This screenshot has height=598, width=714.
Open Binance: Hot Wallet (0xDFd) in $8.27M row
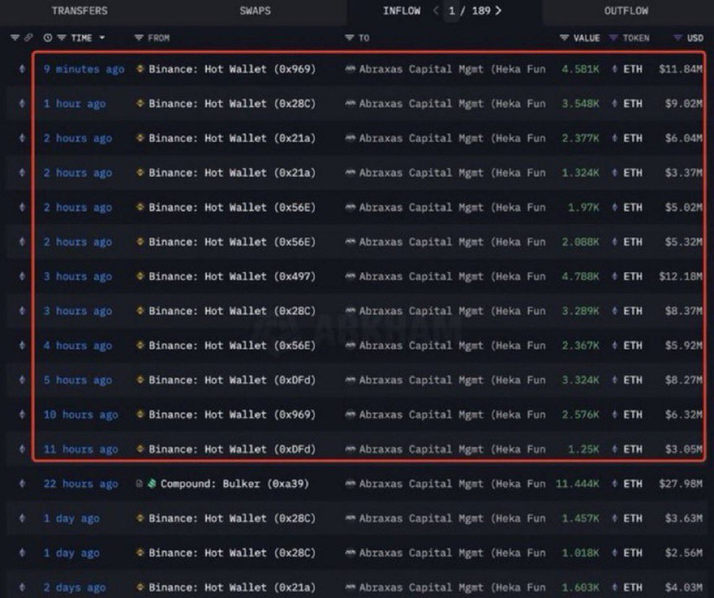232,380
